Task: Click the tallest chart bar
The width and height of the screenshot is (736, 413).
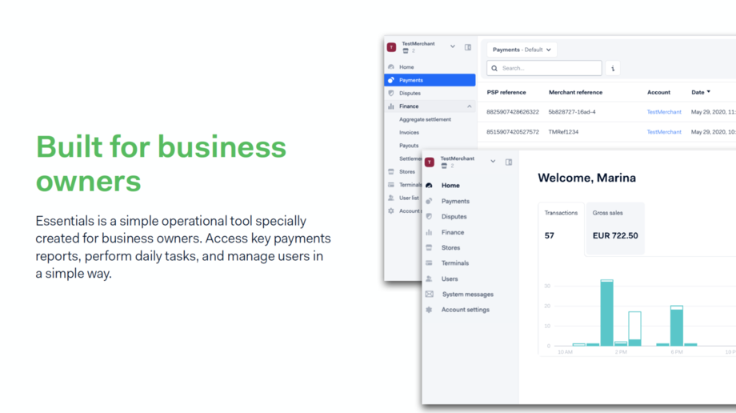Action: coord(607,313)
